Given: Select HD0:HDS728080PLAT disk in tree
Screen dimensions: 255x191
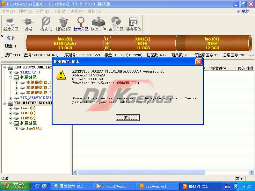Looking at the screenshot, I should pos(33,67).
